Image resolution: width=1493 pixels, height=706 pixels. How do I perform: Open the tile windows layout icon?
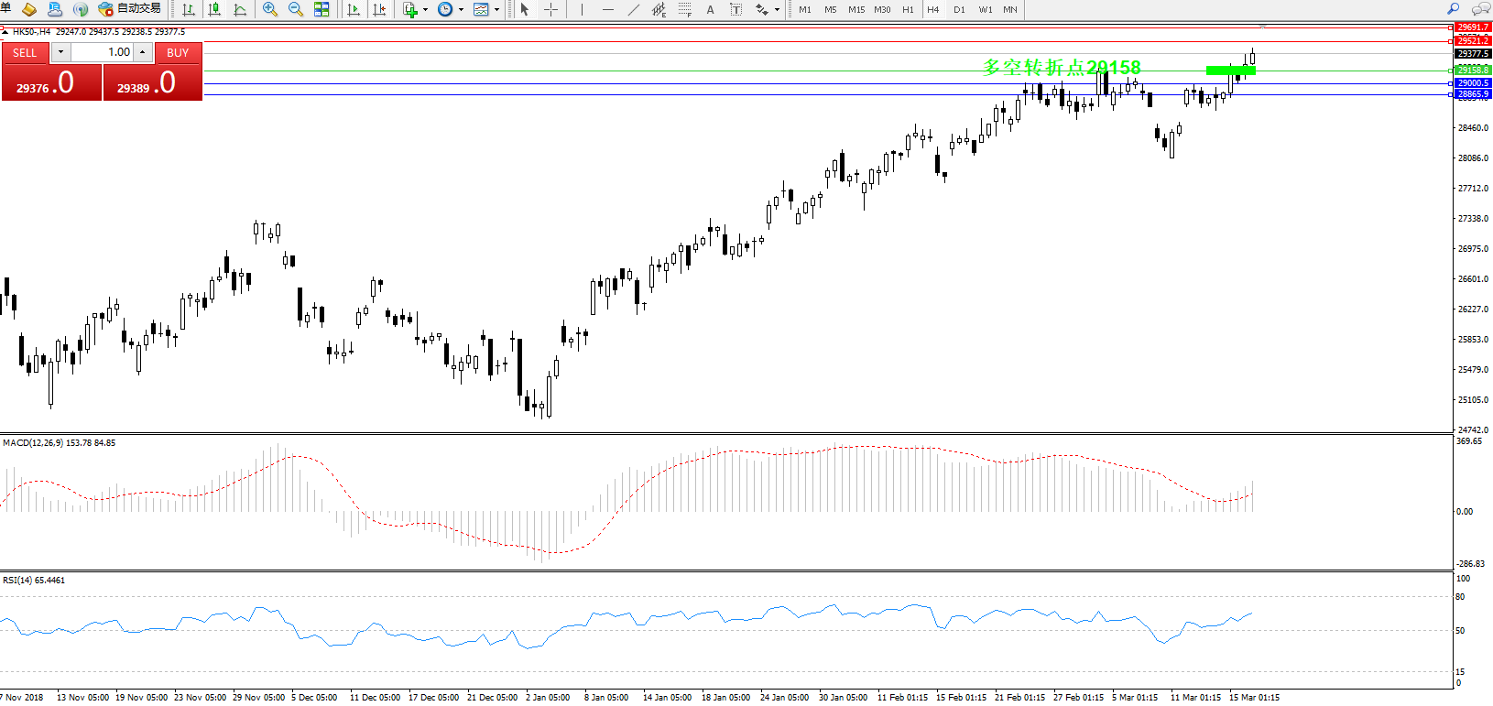pyautogui.click(x=321, y=9)
